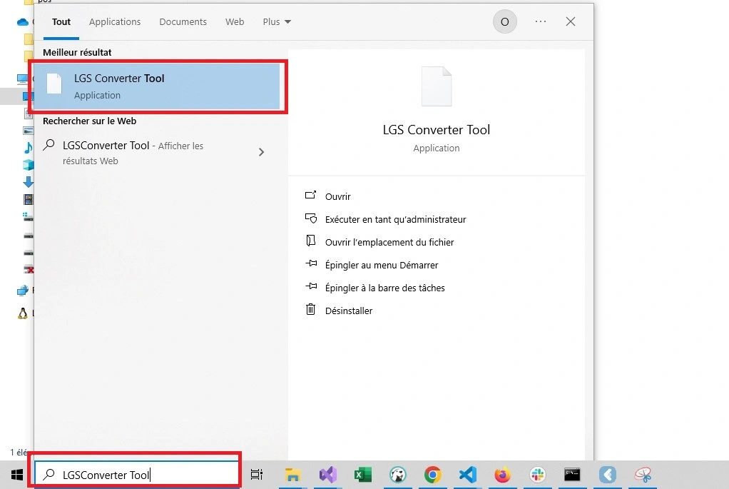Click the administrator shield icon
The width and height of the screenshot is (729, 489).
tap(310, 218)
